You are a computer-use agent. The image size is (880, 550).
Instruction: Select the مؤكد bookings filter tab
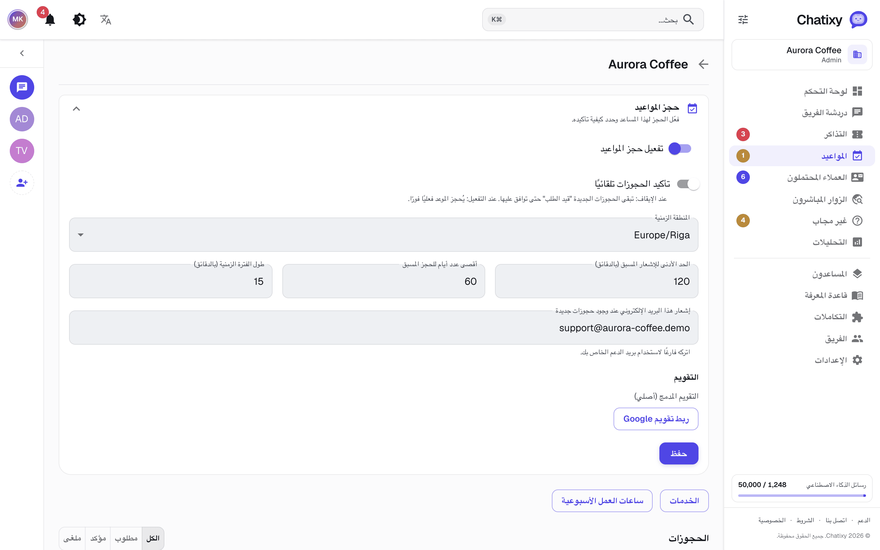(98, 538)
